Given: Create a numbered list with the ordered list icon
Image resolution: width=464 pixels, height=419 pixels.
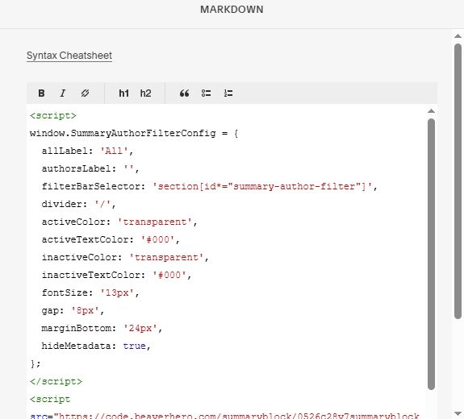Looking at the screenshot, I should 228,93.
